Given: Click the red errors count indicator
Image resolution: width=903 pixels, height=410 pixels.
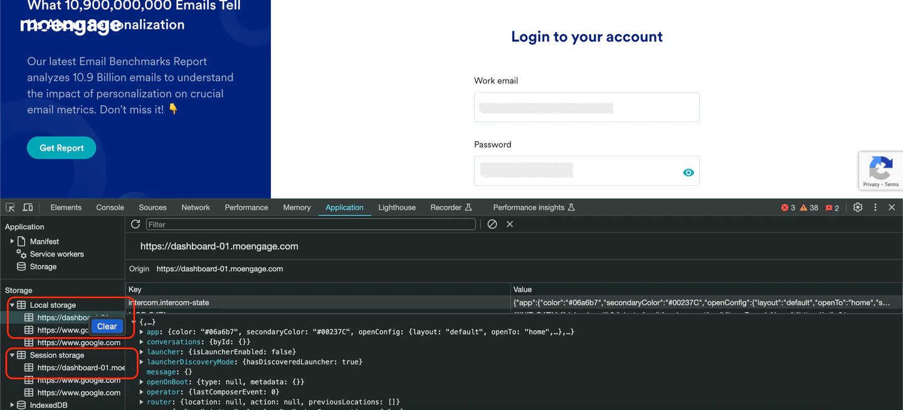Looking at the screenshot, I should tap(788, 208).
